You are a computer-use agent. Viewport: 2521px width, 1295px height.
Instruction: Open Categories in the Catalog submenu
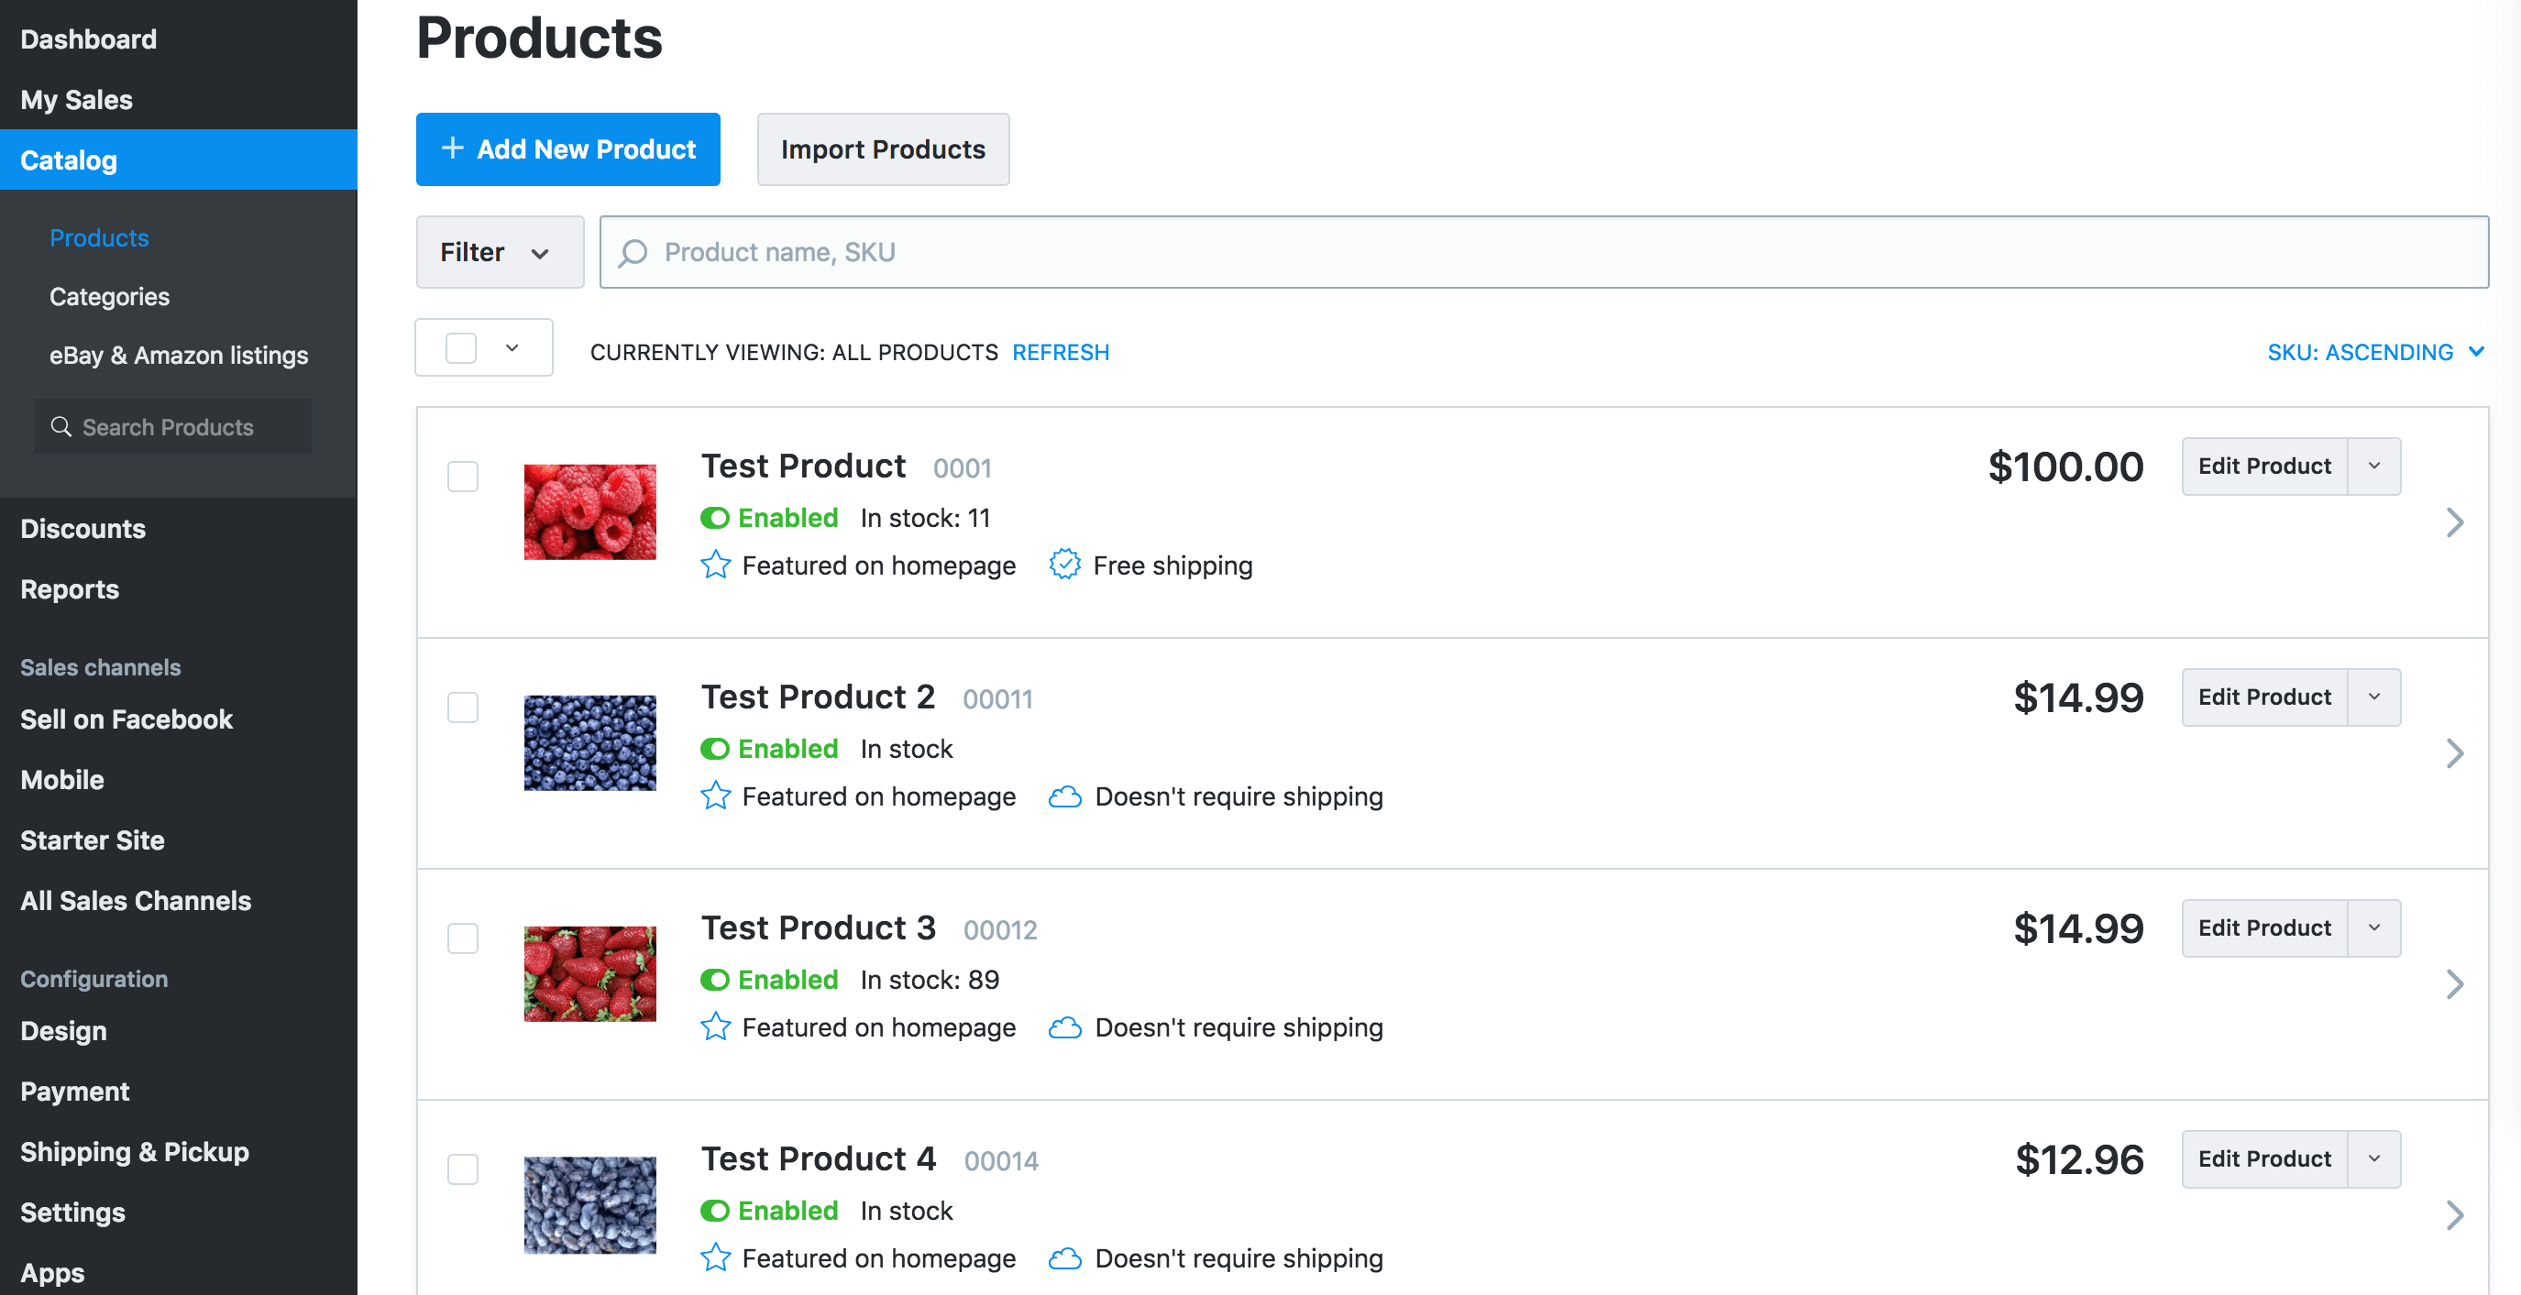pos(110,296)
